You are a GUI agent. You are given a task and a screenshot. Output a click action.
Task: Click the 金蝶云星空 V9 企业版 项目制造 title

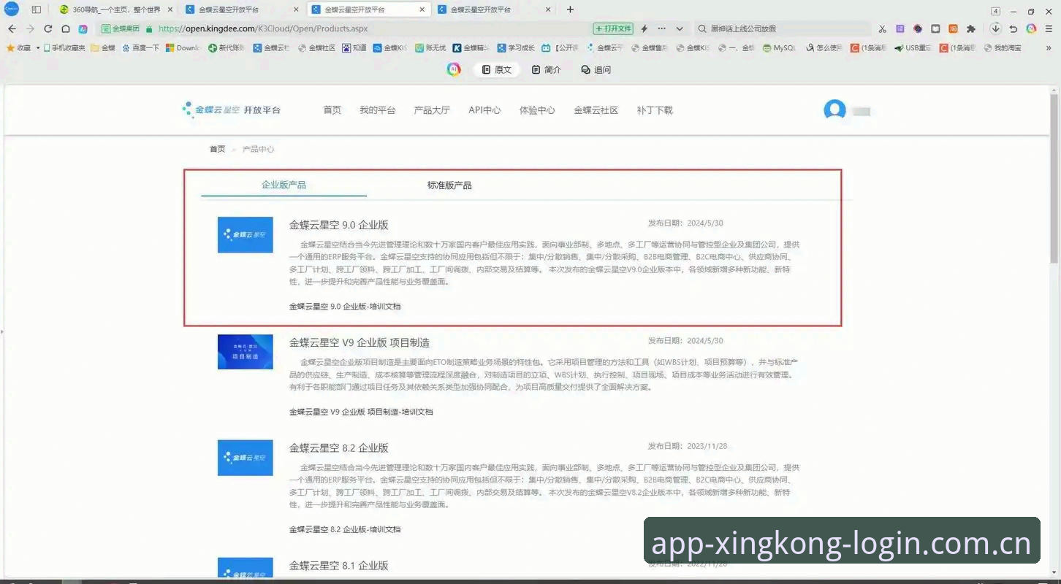pos(360,342)
